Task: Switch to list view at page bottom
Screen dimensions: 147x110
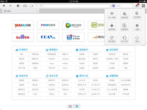Action: [77, 106]
